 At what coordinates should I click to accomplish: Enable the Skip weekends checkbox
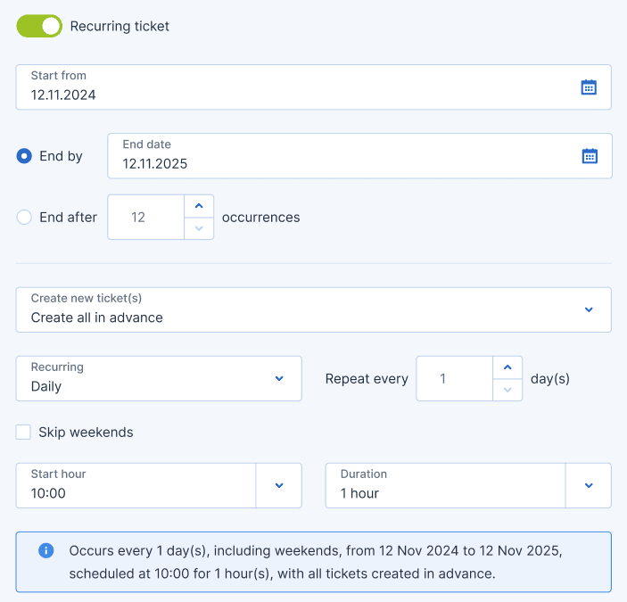pyautogui.click(x=24, y=433)
